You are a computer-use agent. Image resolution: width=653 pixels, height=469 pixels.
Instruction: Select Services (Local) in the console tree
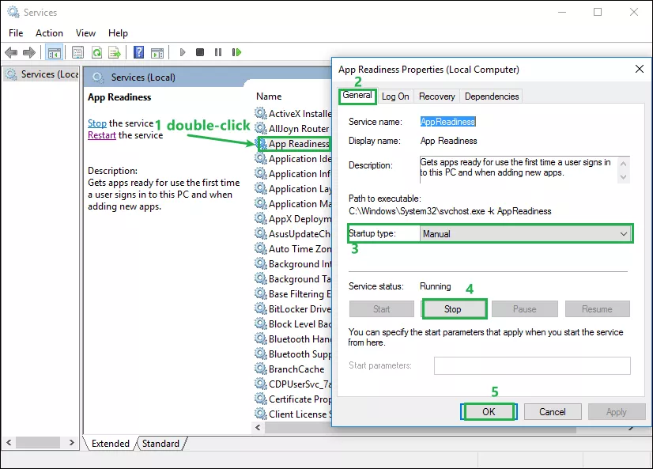[x=42, y=74]
